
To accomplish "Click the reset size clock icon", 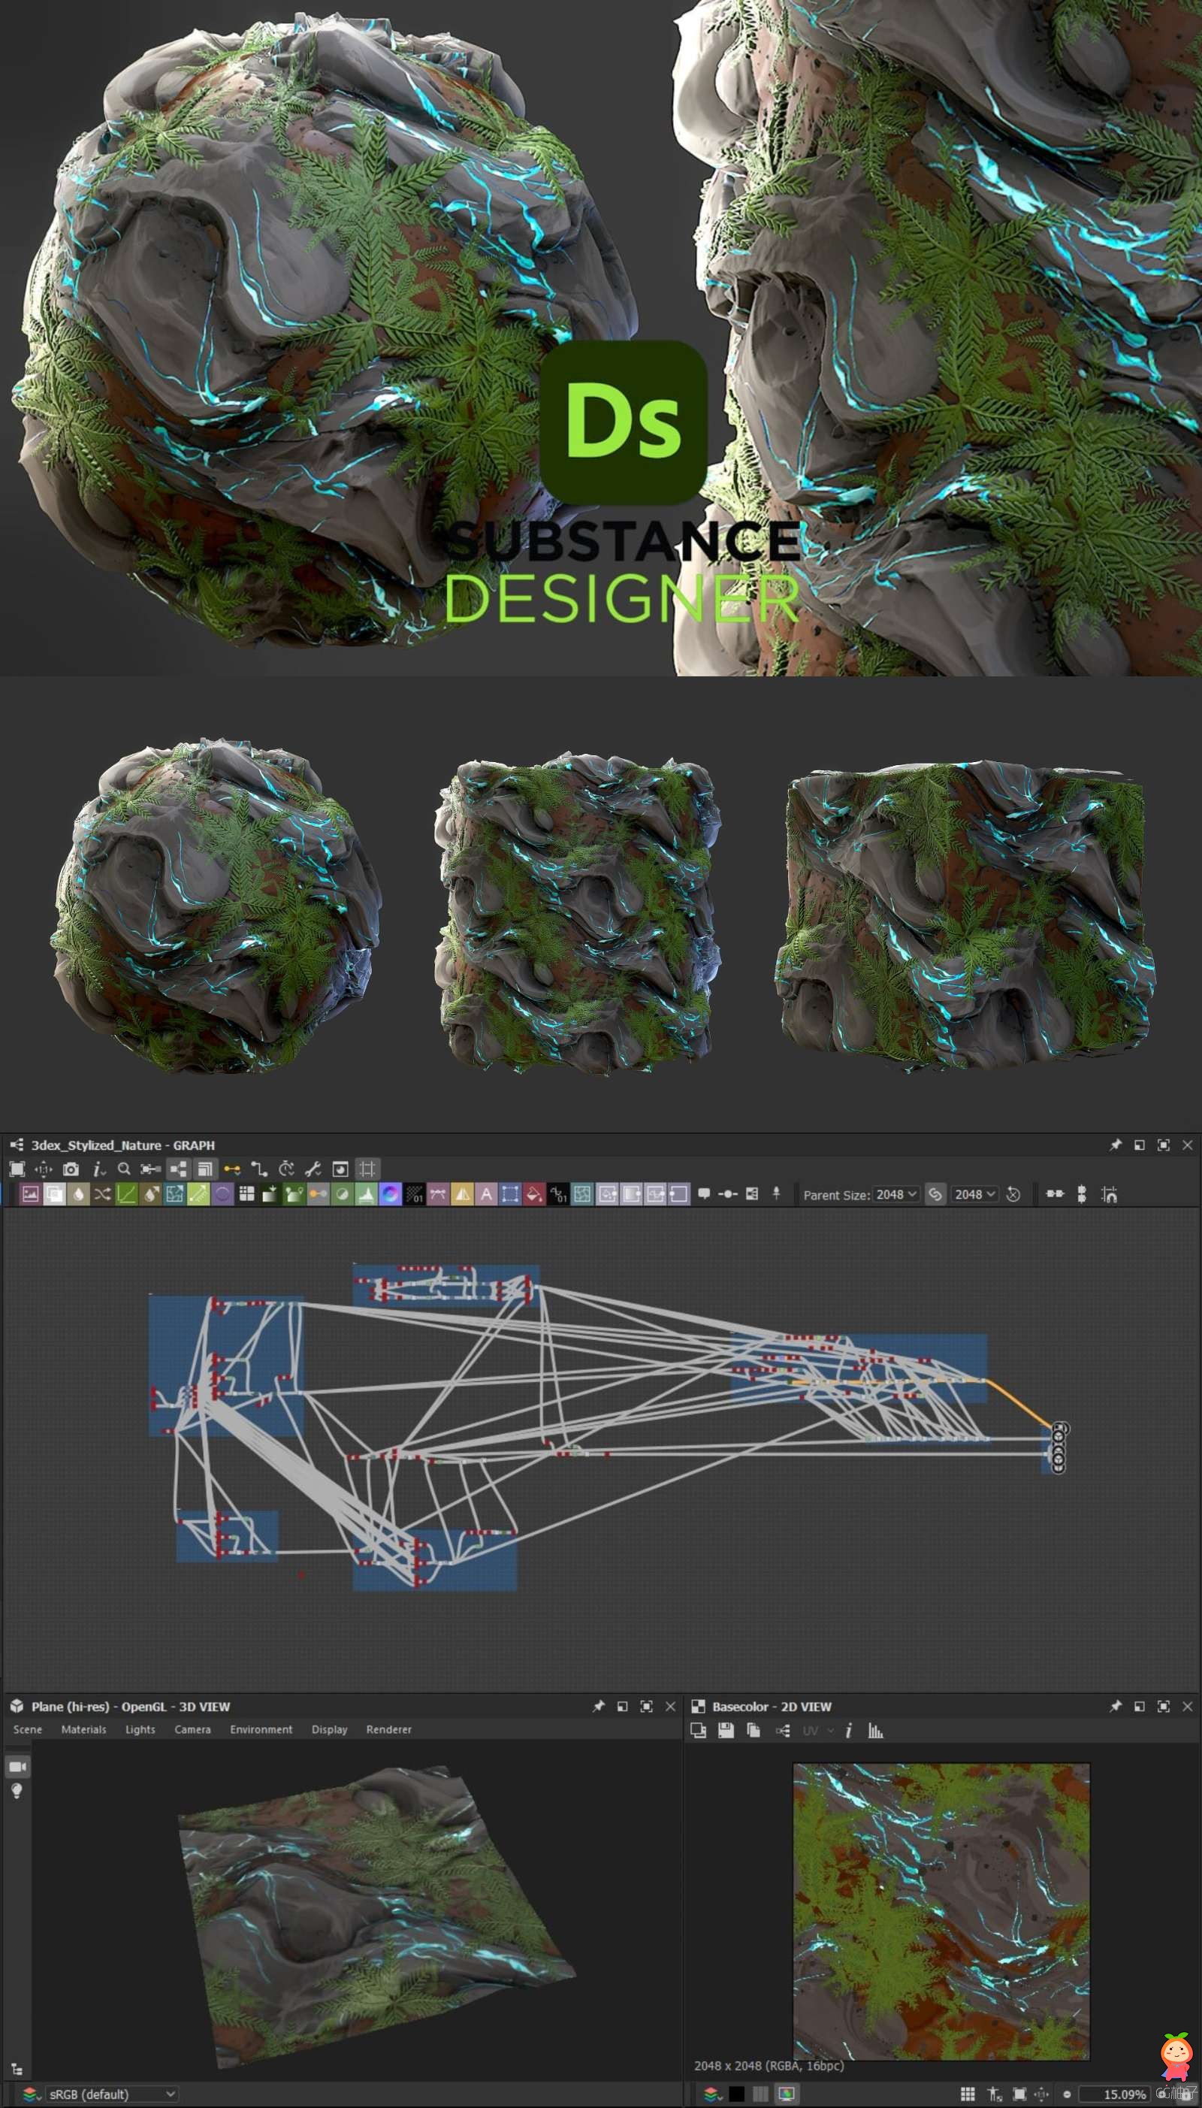I will (x=1013, y=1195).
